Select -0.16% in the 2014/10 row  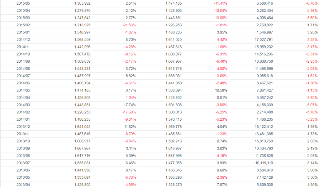click(130, 54)
